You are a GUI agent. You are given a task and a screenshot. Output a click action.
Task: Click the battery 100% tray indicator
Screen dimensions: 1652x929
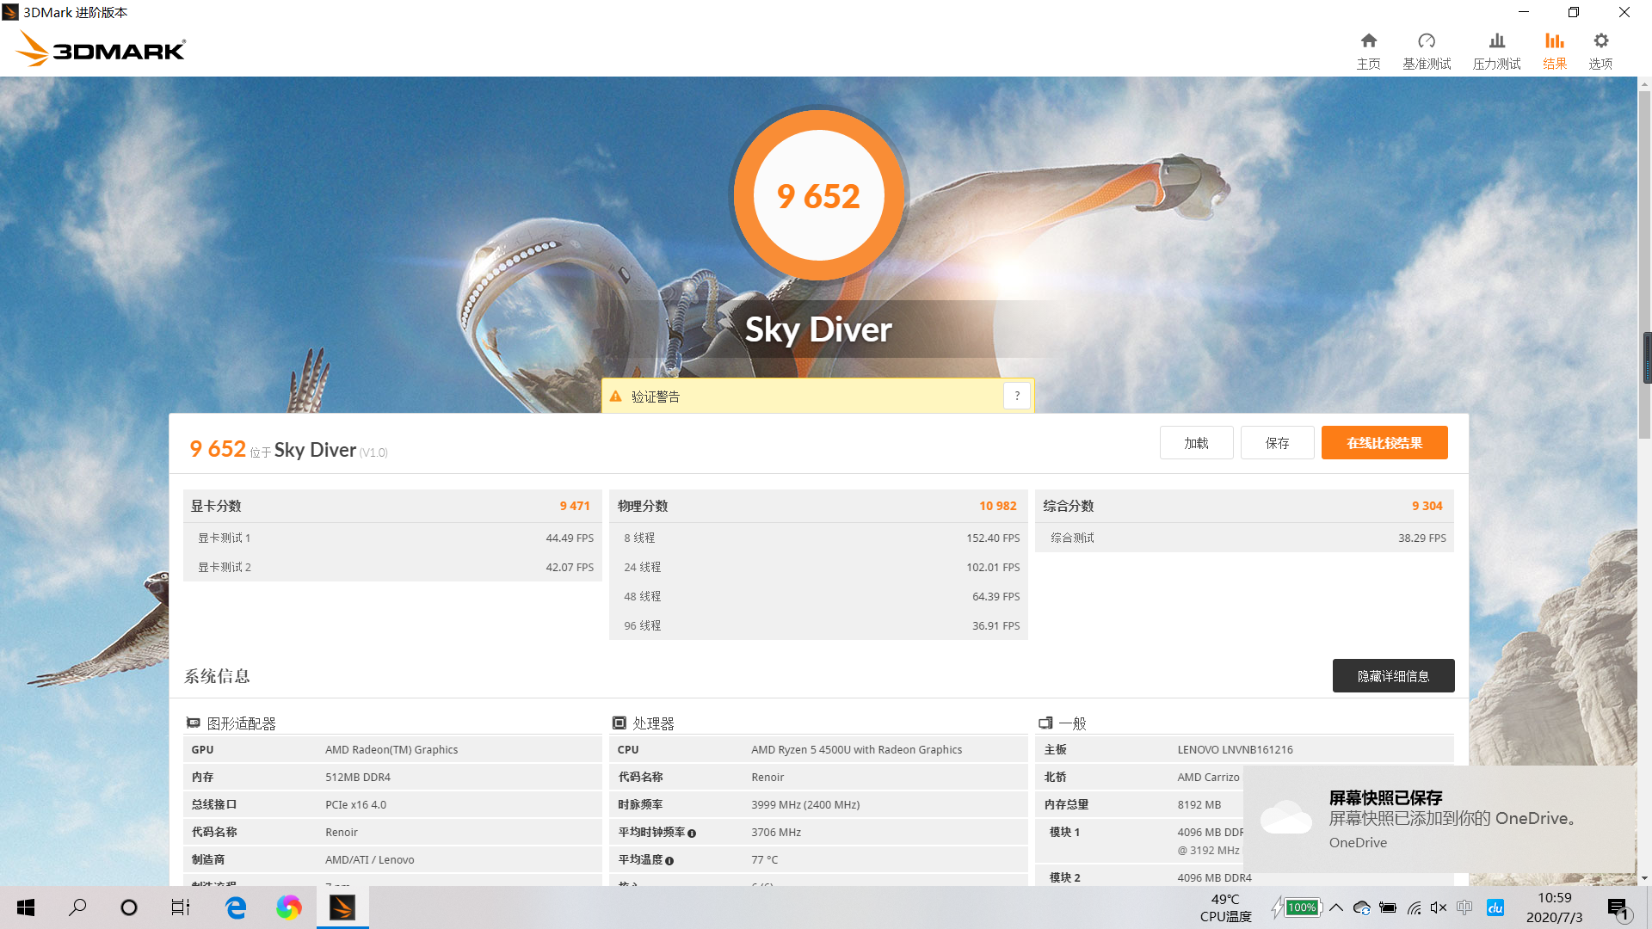coord(1297,907)
